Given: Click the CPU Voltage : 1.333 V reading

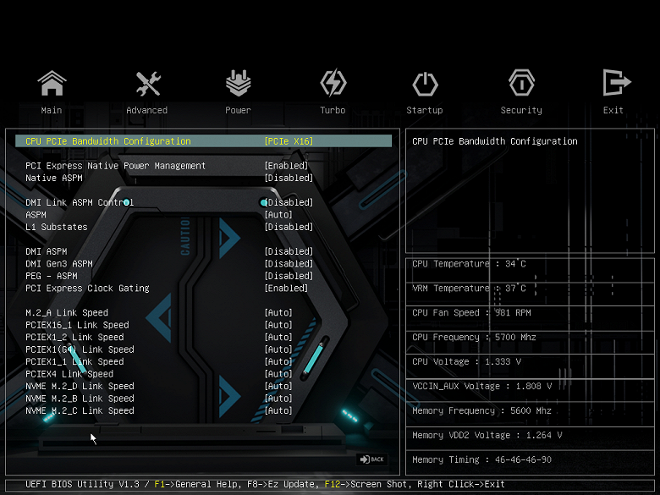Looking at the screenshot, I should pyautogui.click(x=466, y=361).
